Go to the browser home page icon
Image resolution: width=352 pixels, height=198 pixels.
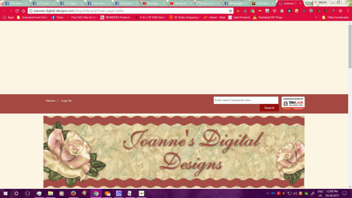[23, 11]
